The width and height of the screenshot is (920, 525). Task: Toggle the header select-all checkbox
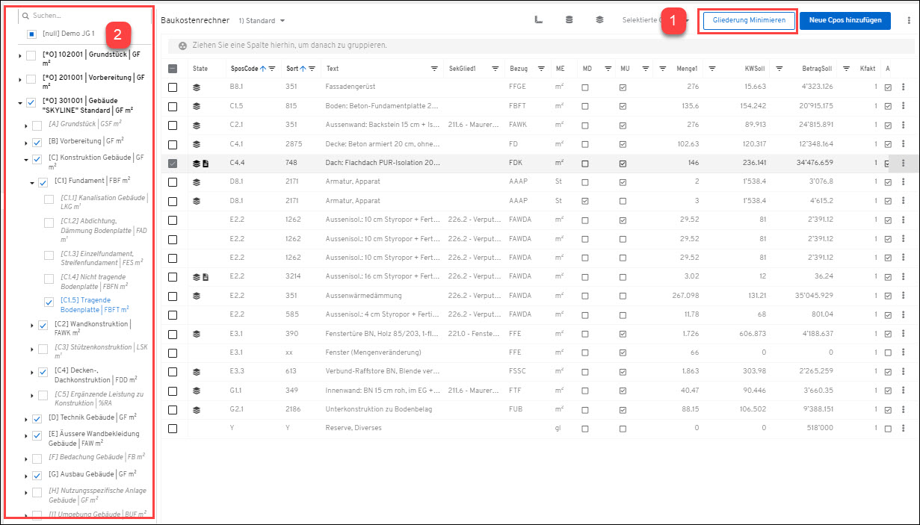click(x=173, y=69)
